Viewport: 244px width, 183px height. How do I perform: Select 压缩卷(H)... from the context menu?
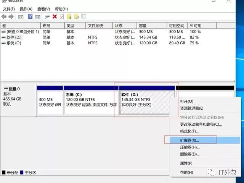click(x=205, y=147)
